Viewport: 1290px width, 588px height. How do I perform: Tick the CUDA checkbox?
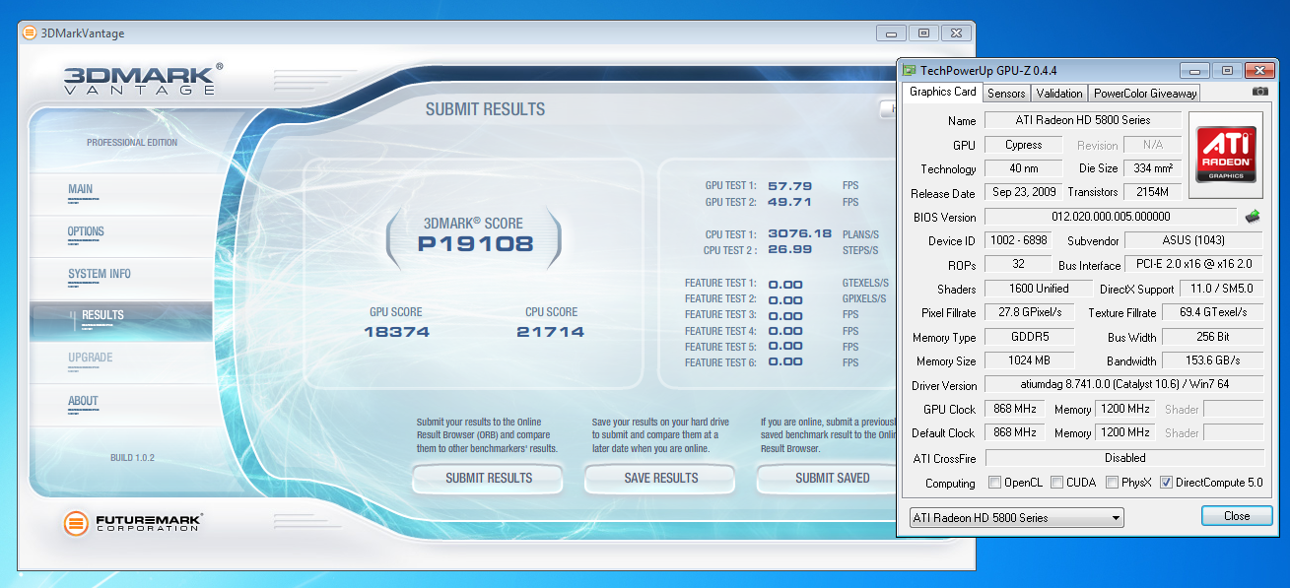(1056, 483)
